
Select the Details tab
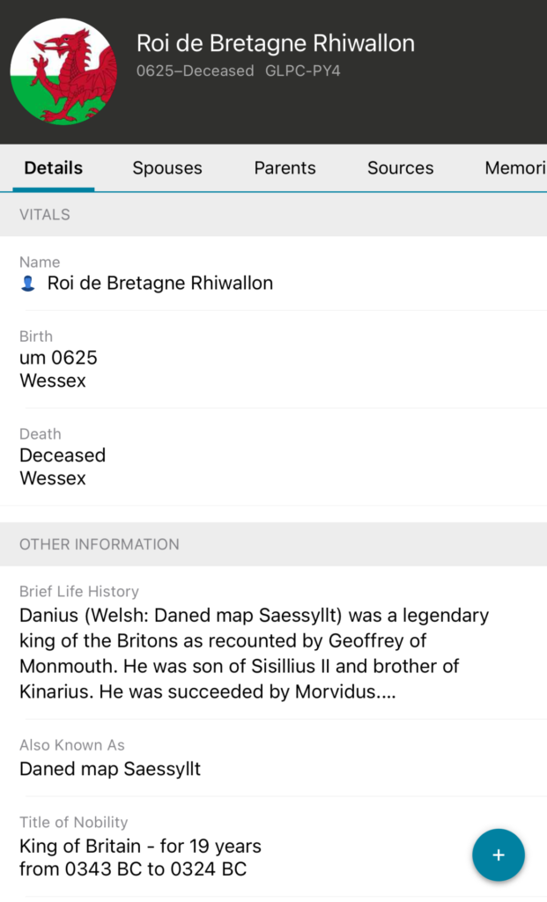54,168
